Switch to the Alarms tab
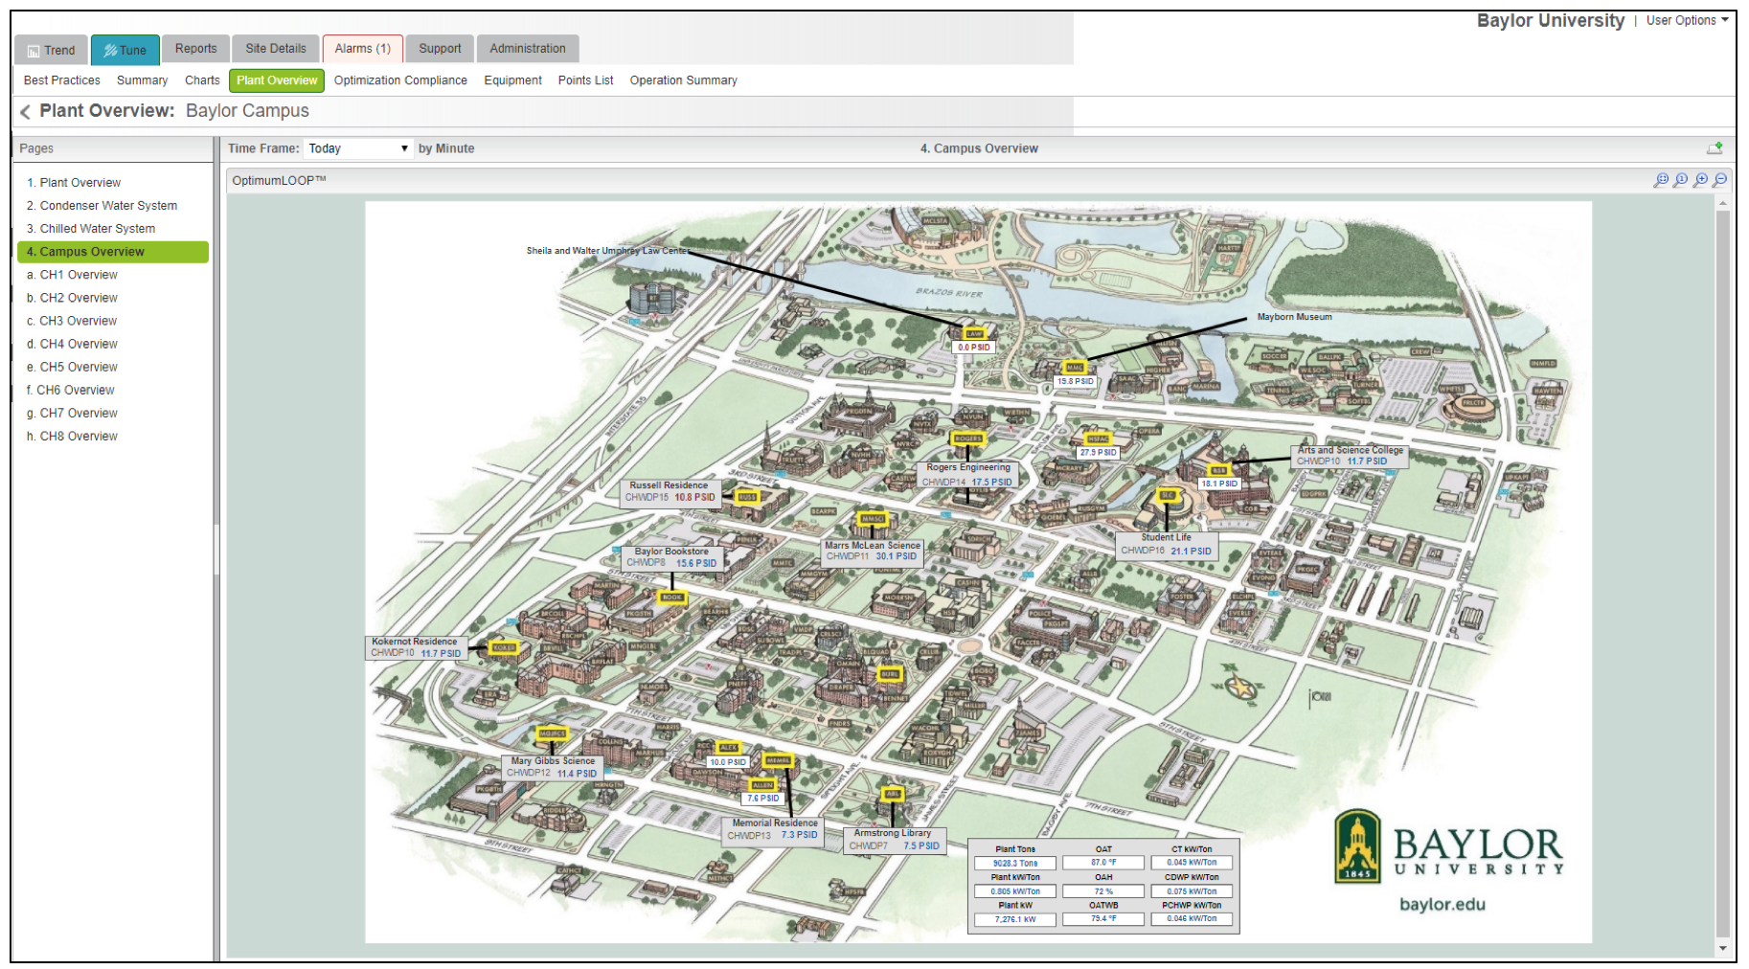1749x969 pixels. [362, 48]
